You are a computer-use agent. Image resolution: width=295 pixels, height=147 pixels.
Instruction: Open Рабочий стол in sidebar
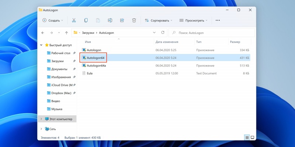(x=61, y=53)
